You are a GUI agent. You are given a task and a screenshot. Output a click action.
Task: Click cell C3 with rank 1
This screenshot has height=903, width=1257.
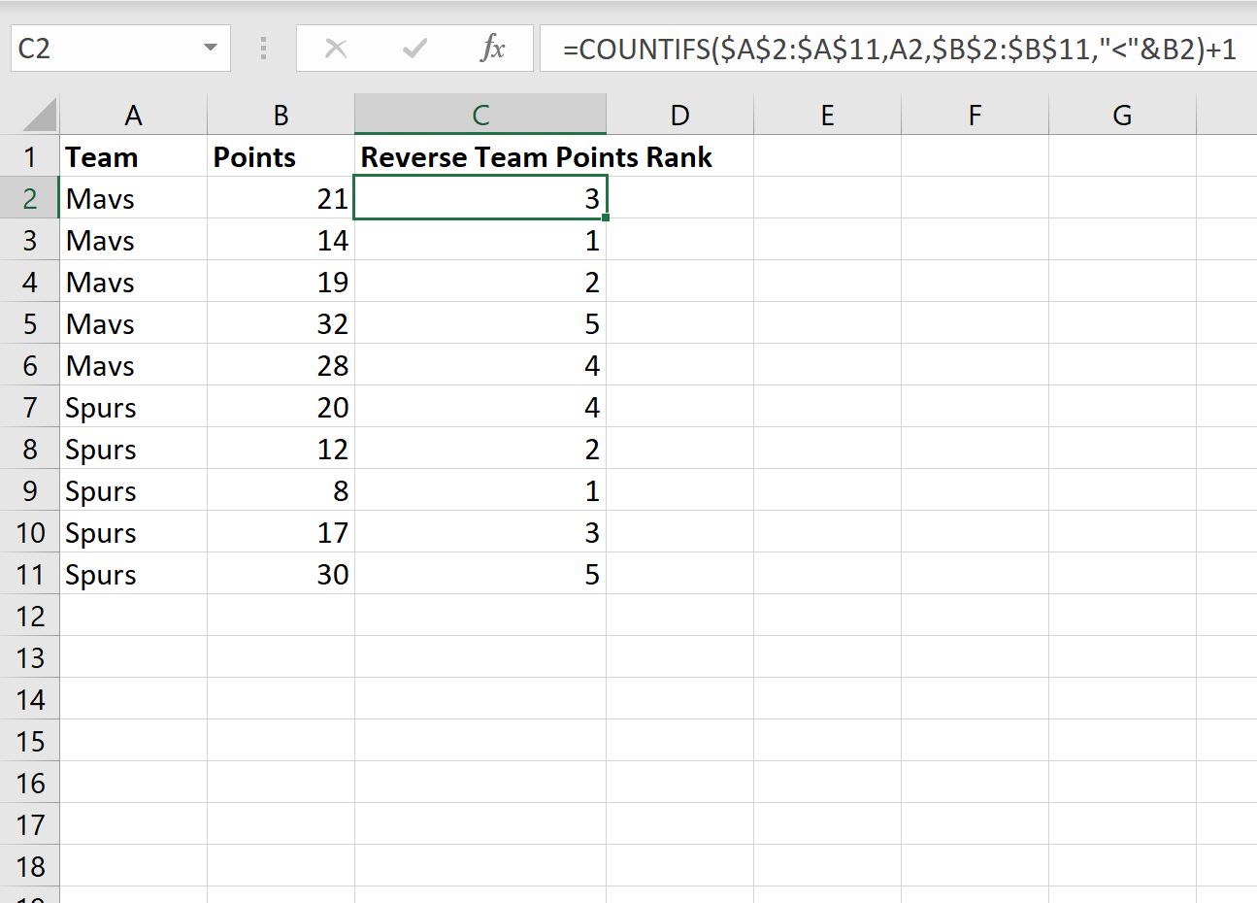480,240
